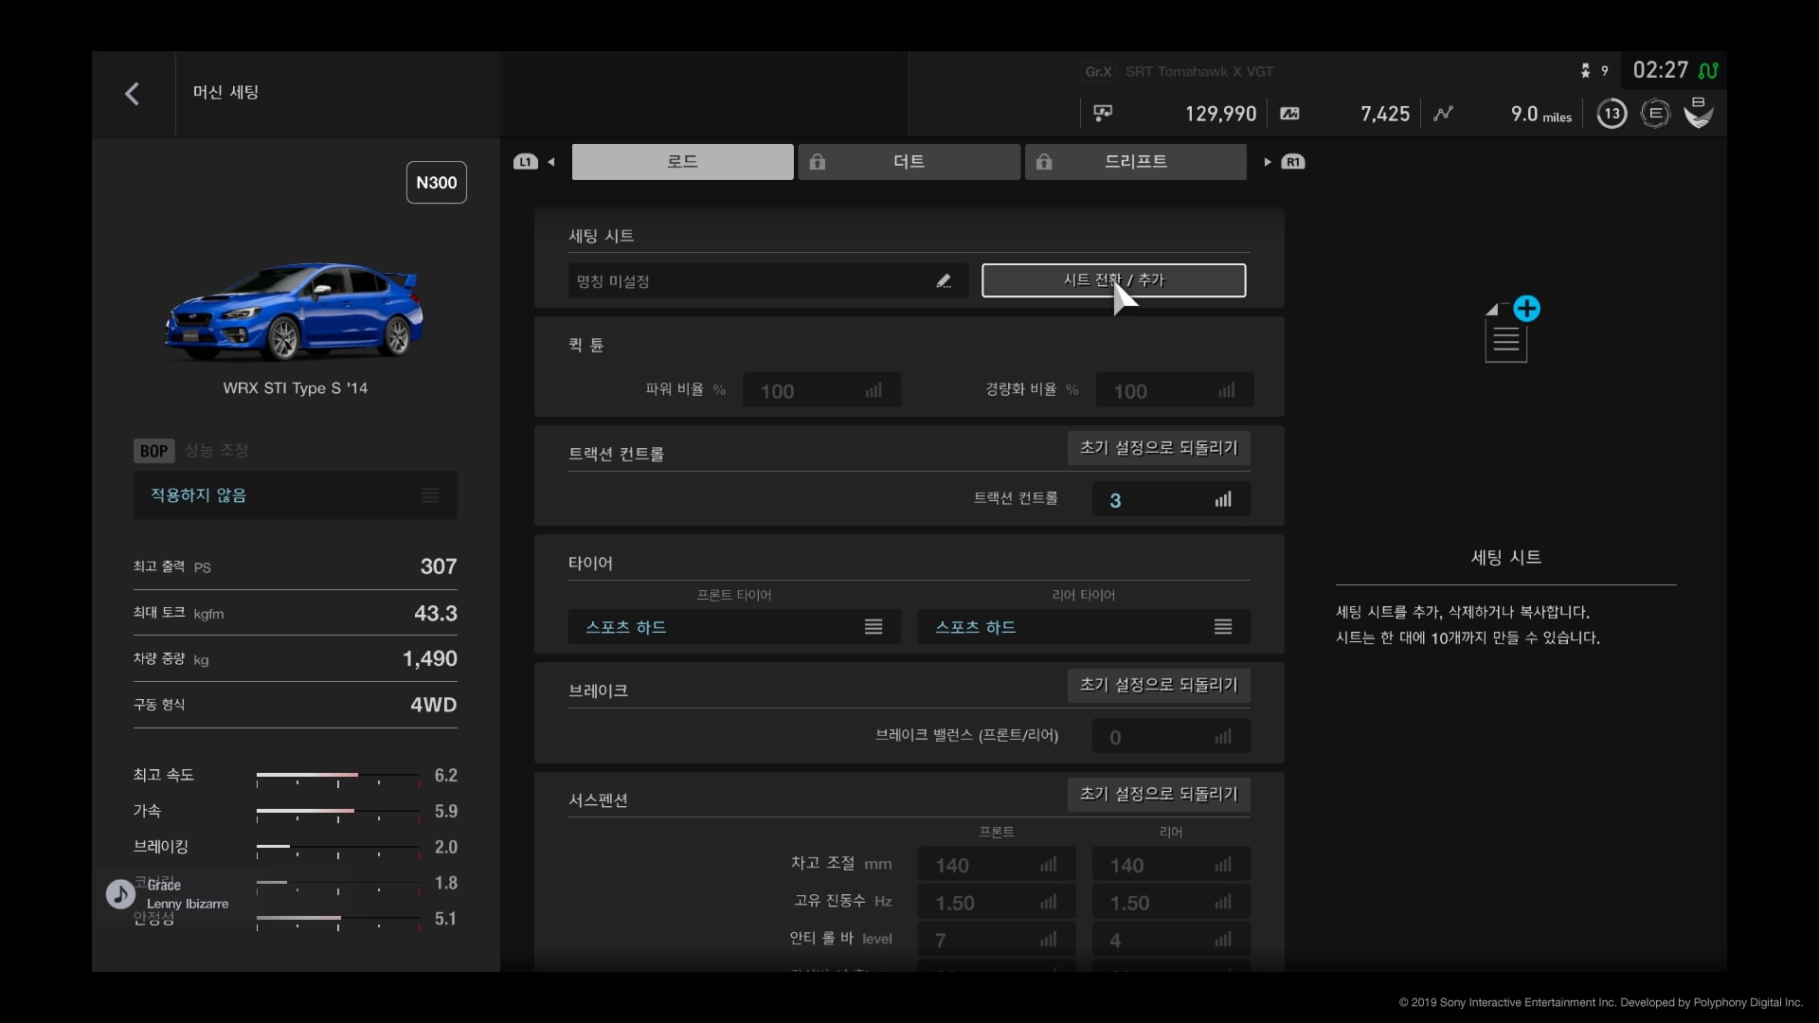Select the locked 더트 tab
1819x1023 pixels.
click(x=909, y=162)
